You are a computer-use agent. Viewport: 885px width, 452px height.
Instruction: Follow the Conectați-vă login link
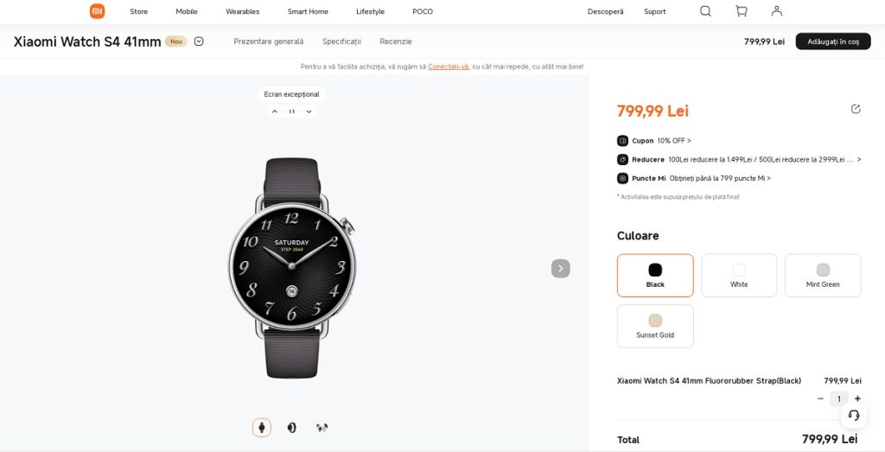coord(449,67)
